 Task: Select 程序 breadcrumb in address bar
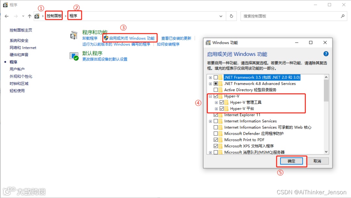(x=73, y=16)
